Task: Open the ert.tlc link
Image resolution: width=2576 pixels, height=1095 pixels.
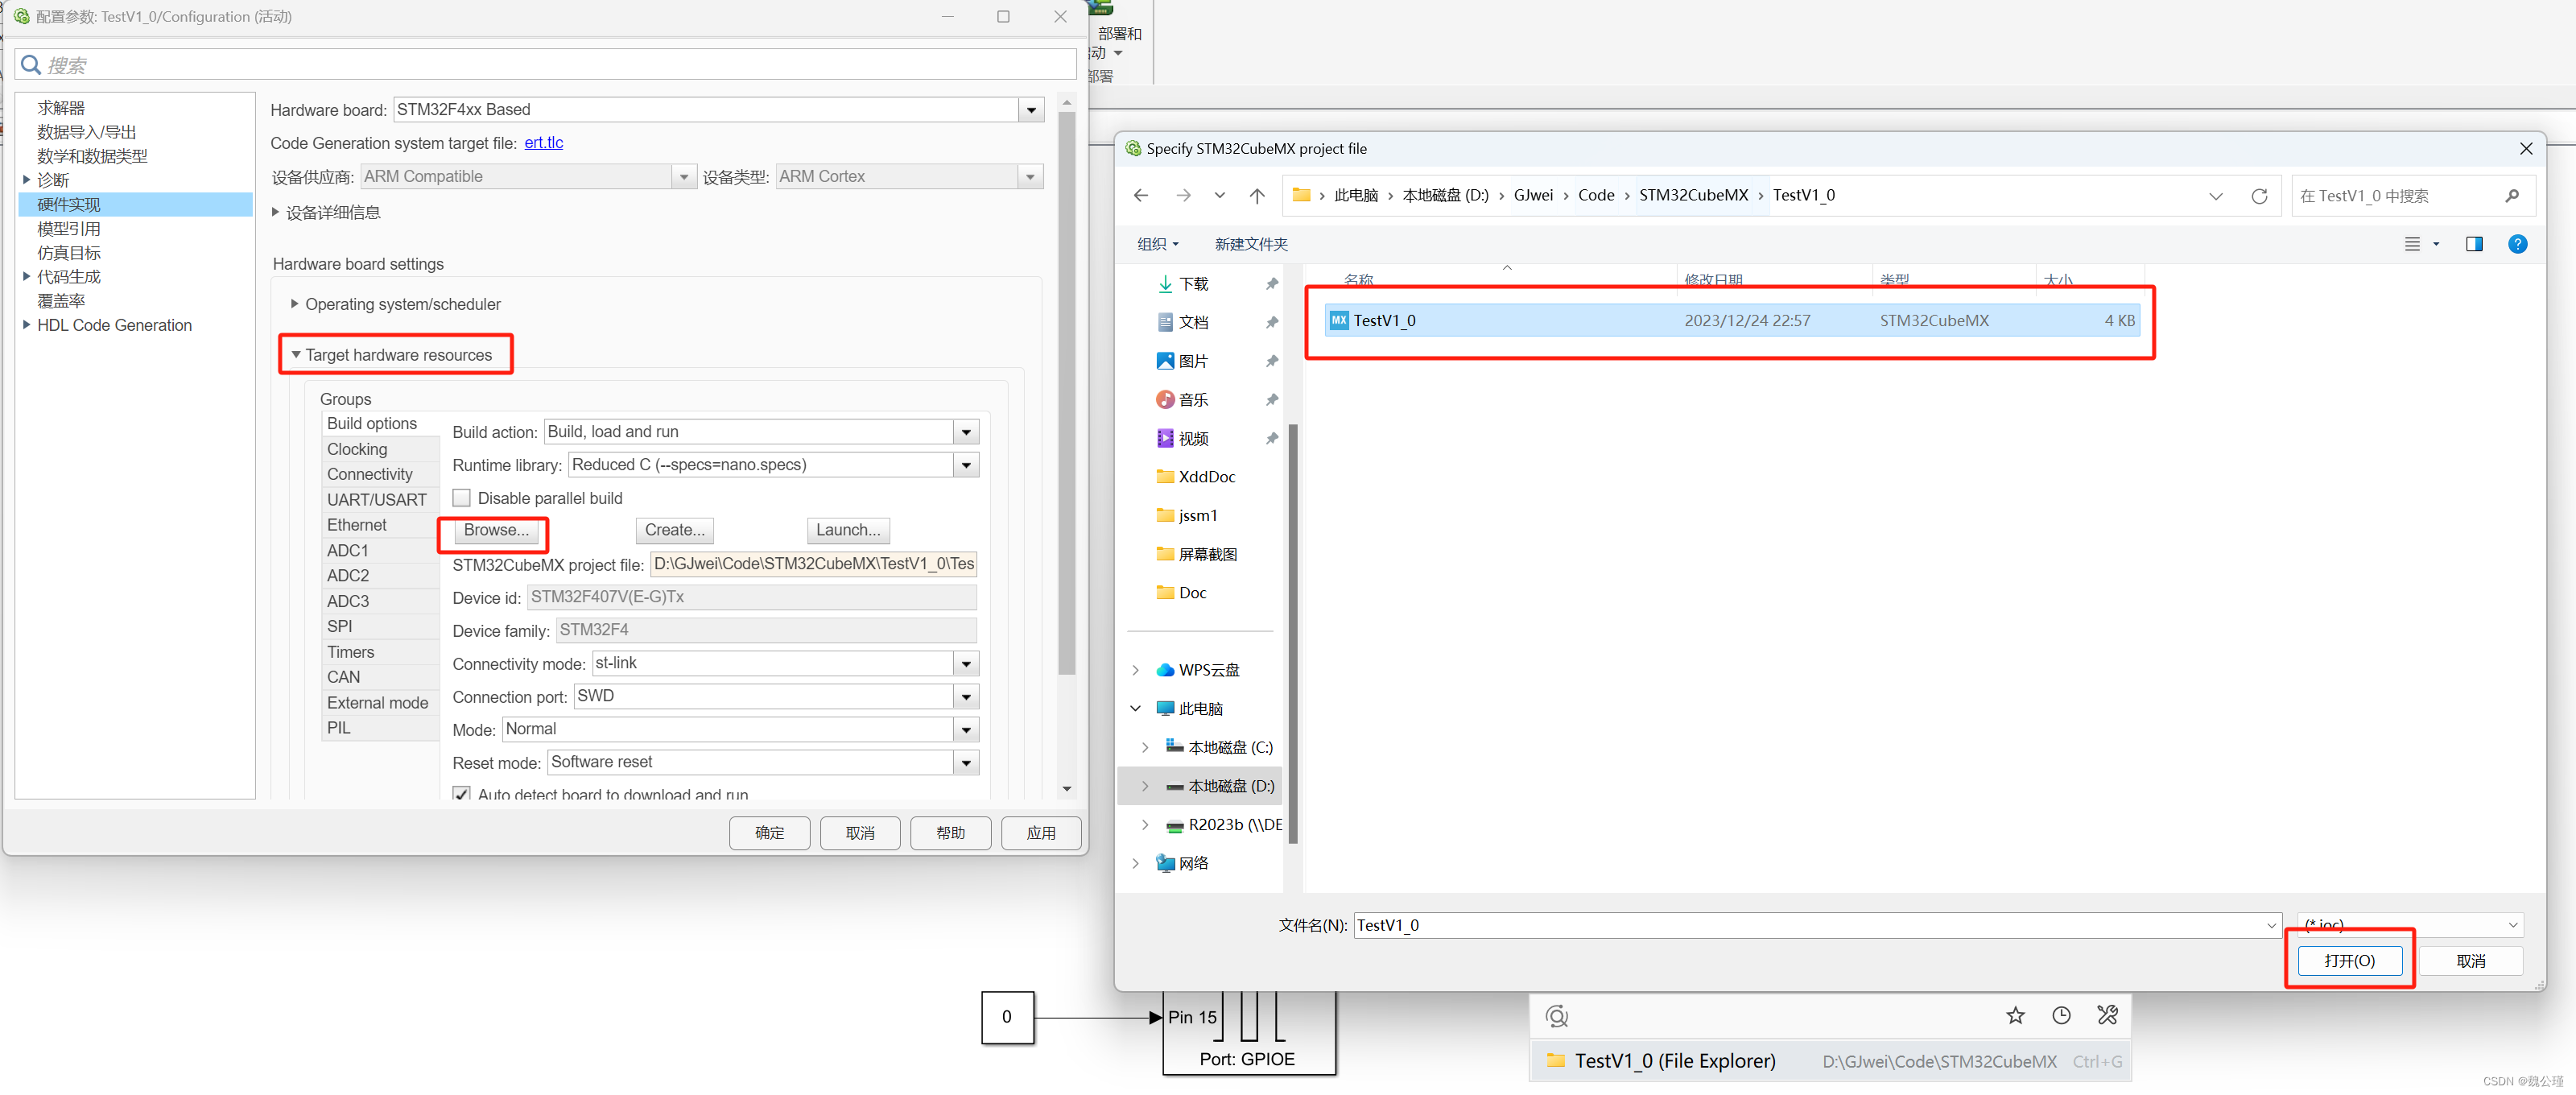Action: pyautogui.click(x=543, y=143)
